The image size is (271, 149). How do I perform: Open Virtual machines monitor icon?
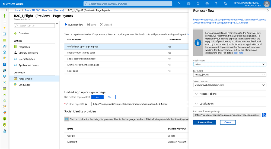(x=5, y=76)
